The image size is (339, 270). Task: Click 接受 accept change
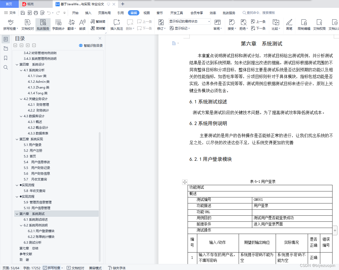(232, 25)
